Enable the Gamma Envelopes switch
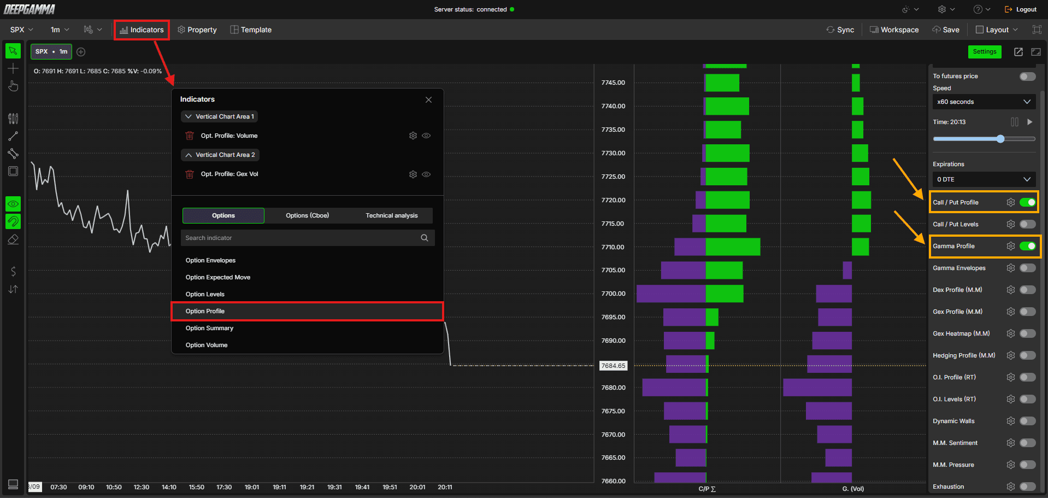The image size is (1048, 498). (1028, 268)
